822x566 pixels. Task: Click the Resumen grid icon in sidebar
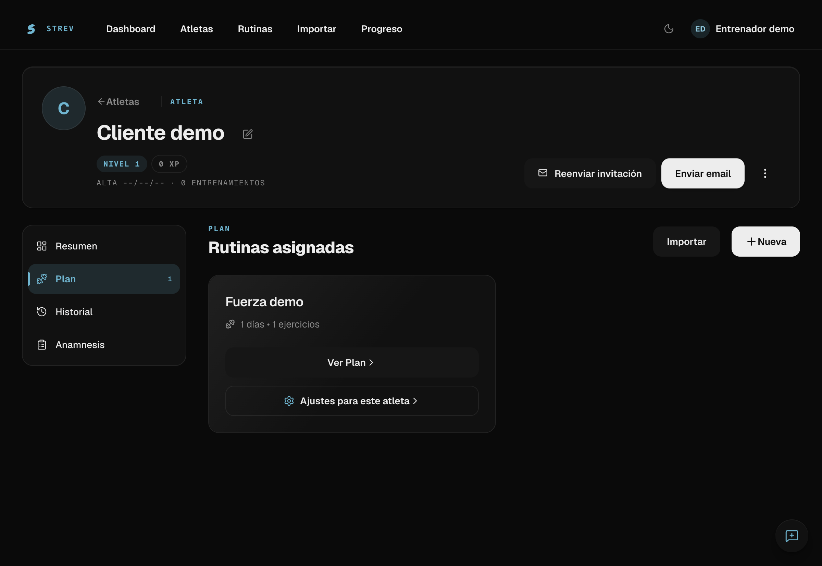click(x=42, y=246)
